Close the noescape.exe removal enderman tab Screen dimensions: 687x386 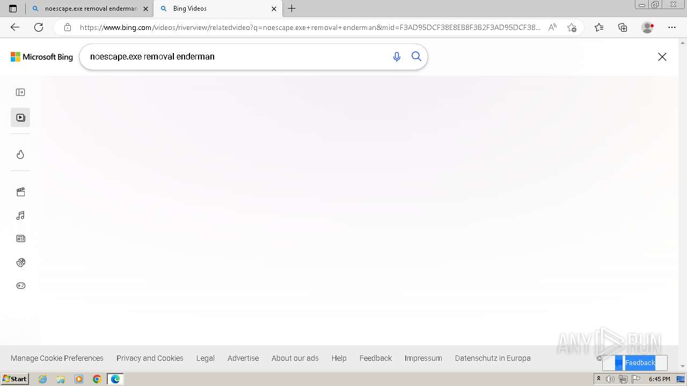pos(145,9)
